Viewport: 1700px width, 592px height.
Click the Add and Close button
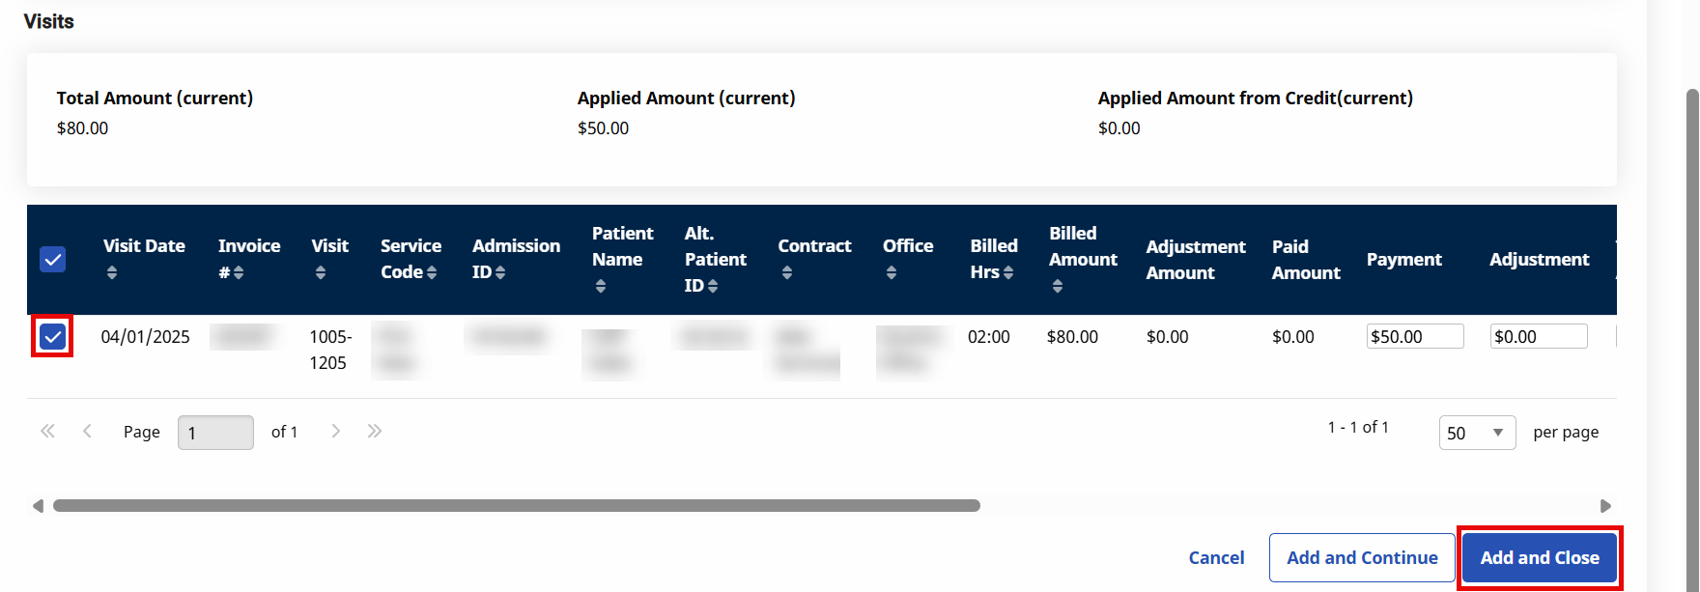point(1540,558)
